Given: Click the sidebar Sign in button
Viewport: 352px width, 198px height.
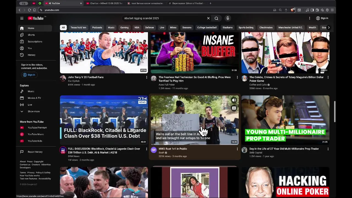Looking at the screenshot, I should click(x=29, y=75).
